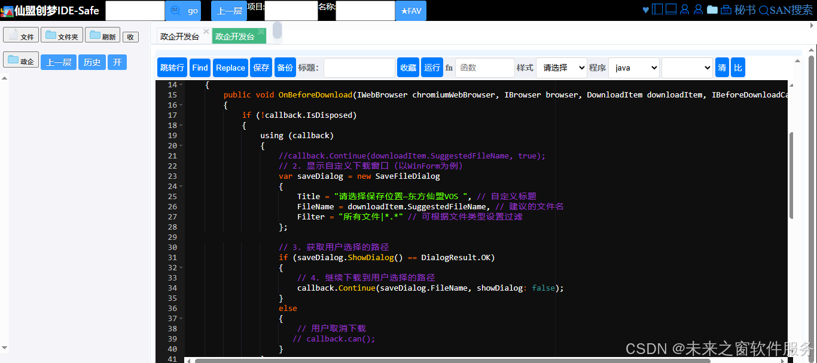The height and width of the screenshot is (363, 817).
Task: Click the 项目 input field
Action: (291, 11)
